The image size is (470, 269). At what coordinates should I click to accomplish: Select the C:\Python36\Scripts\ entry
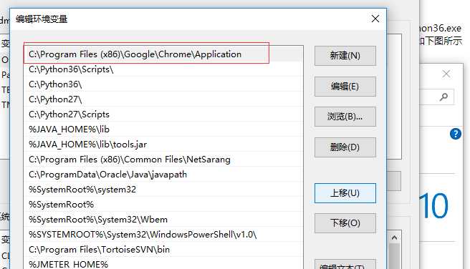[x=163, y=69]
